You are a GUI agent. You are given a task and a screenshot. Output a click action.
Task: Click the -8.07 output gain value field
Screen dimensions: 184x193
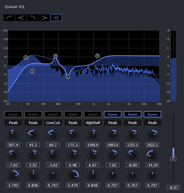point(173,187)
